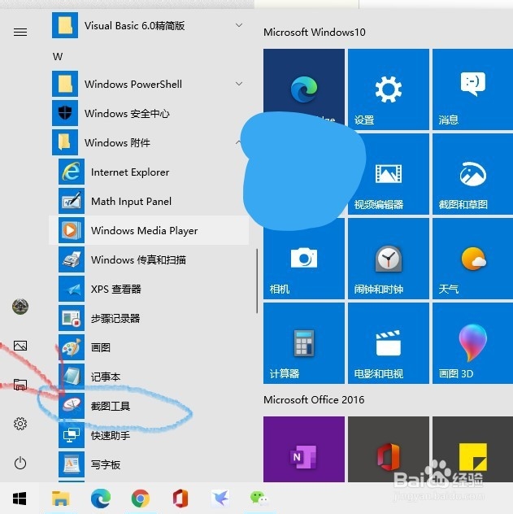Open 画图 paint icon
This screenshot has height=514, width=513.
click(x=72, y=347)
